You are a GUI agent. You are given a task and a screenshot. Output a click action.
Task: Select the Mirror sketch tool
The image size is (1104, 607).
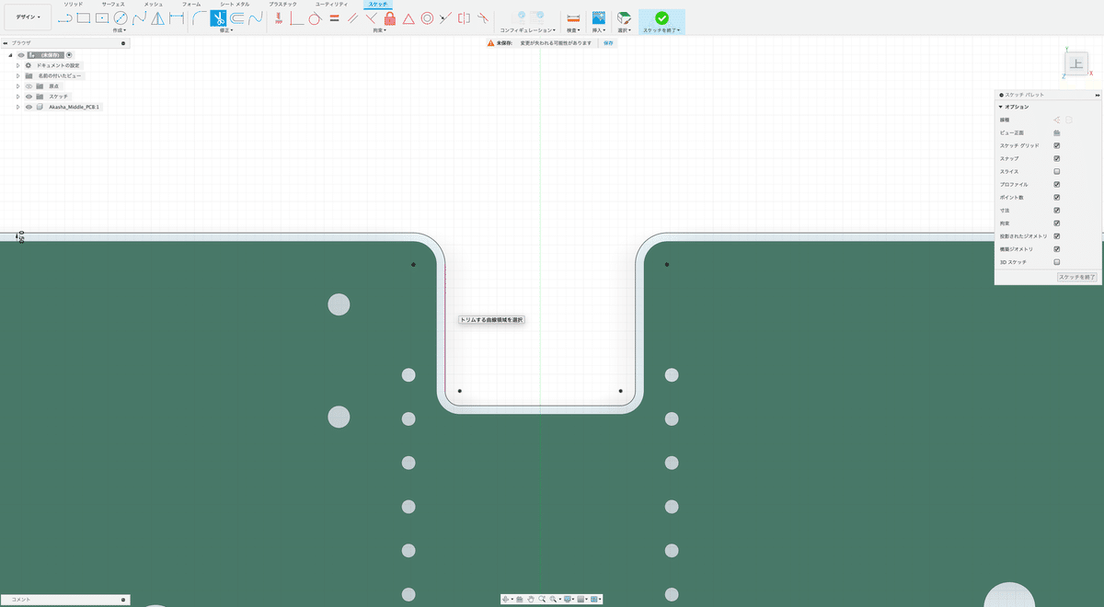pyautogui.click(x=157, y=17)
